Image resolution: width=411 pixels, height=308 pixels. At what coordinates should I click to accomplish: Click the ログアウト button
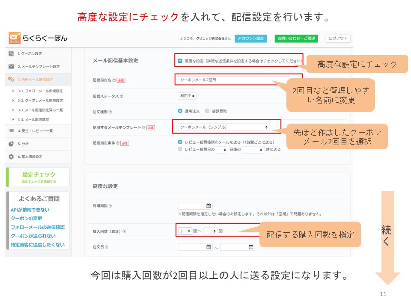338,38
